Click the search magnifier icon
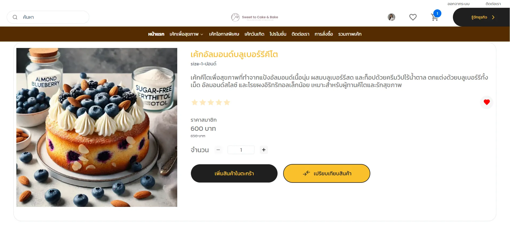The image size is (510, 227). 15,17
